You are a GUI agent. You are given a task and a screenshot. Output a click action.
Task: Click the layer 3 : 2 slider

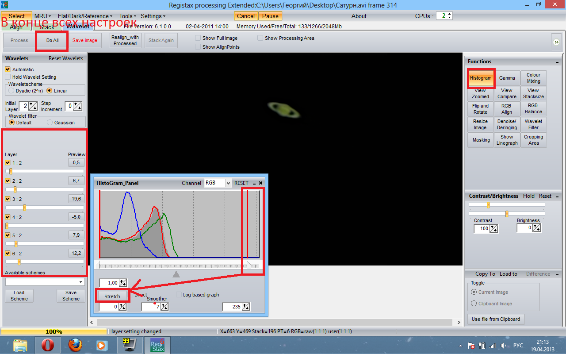44,207
